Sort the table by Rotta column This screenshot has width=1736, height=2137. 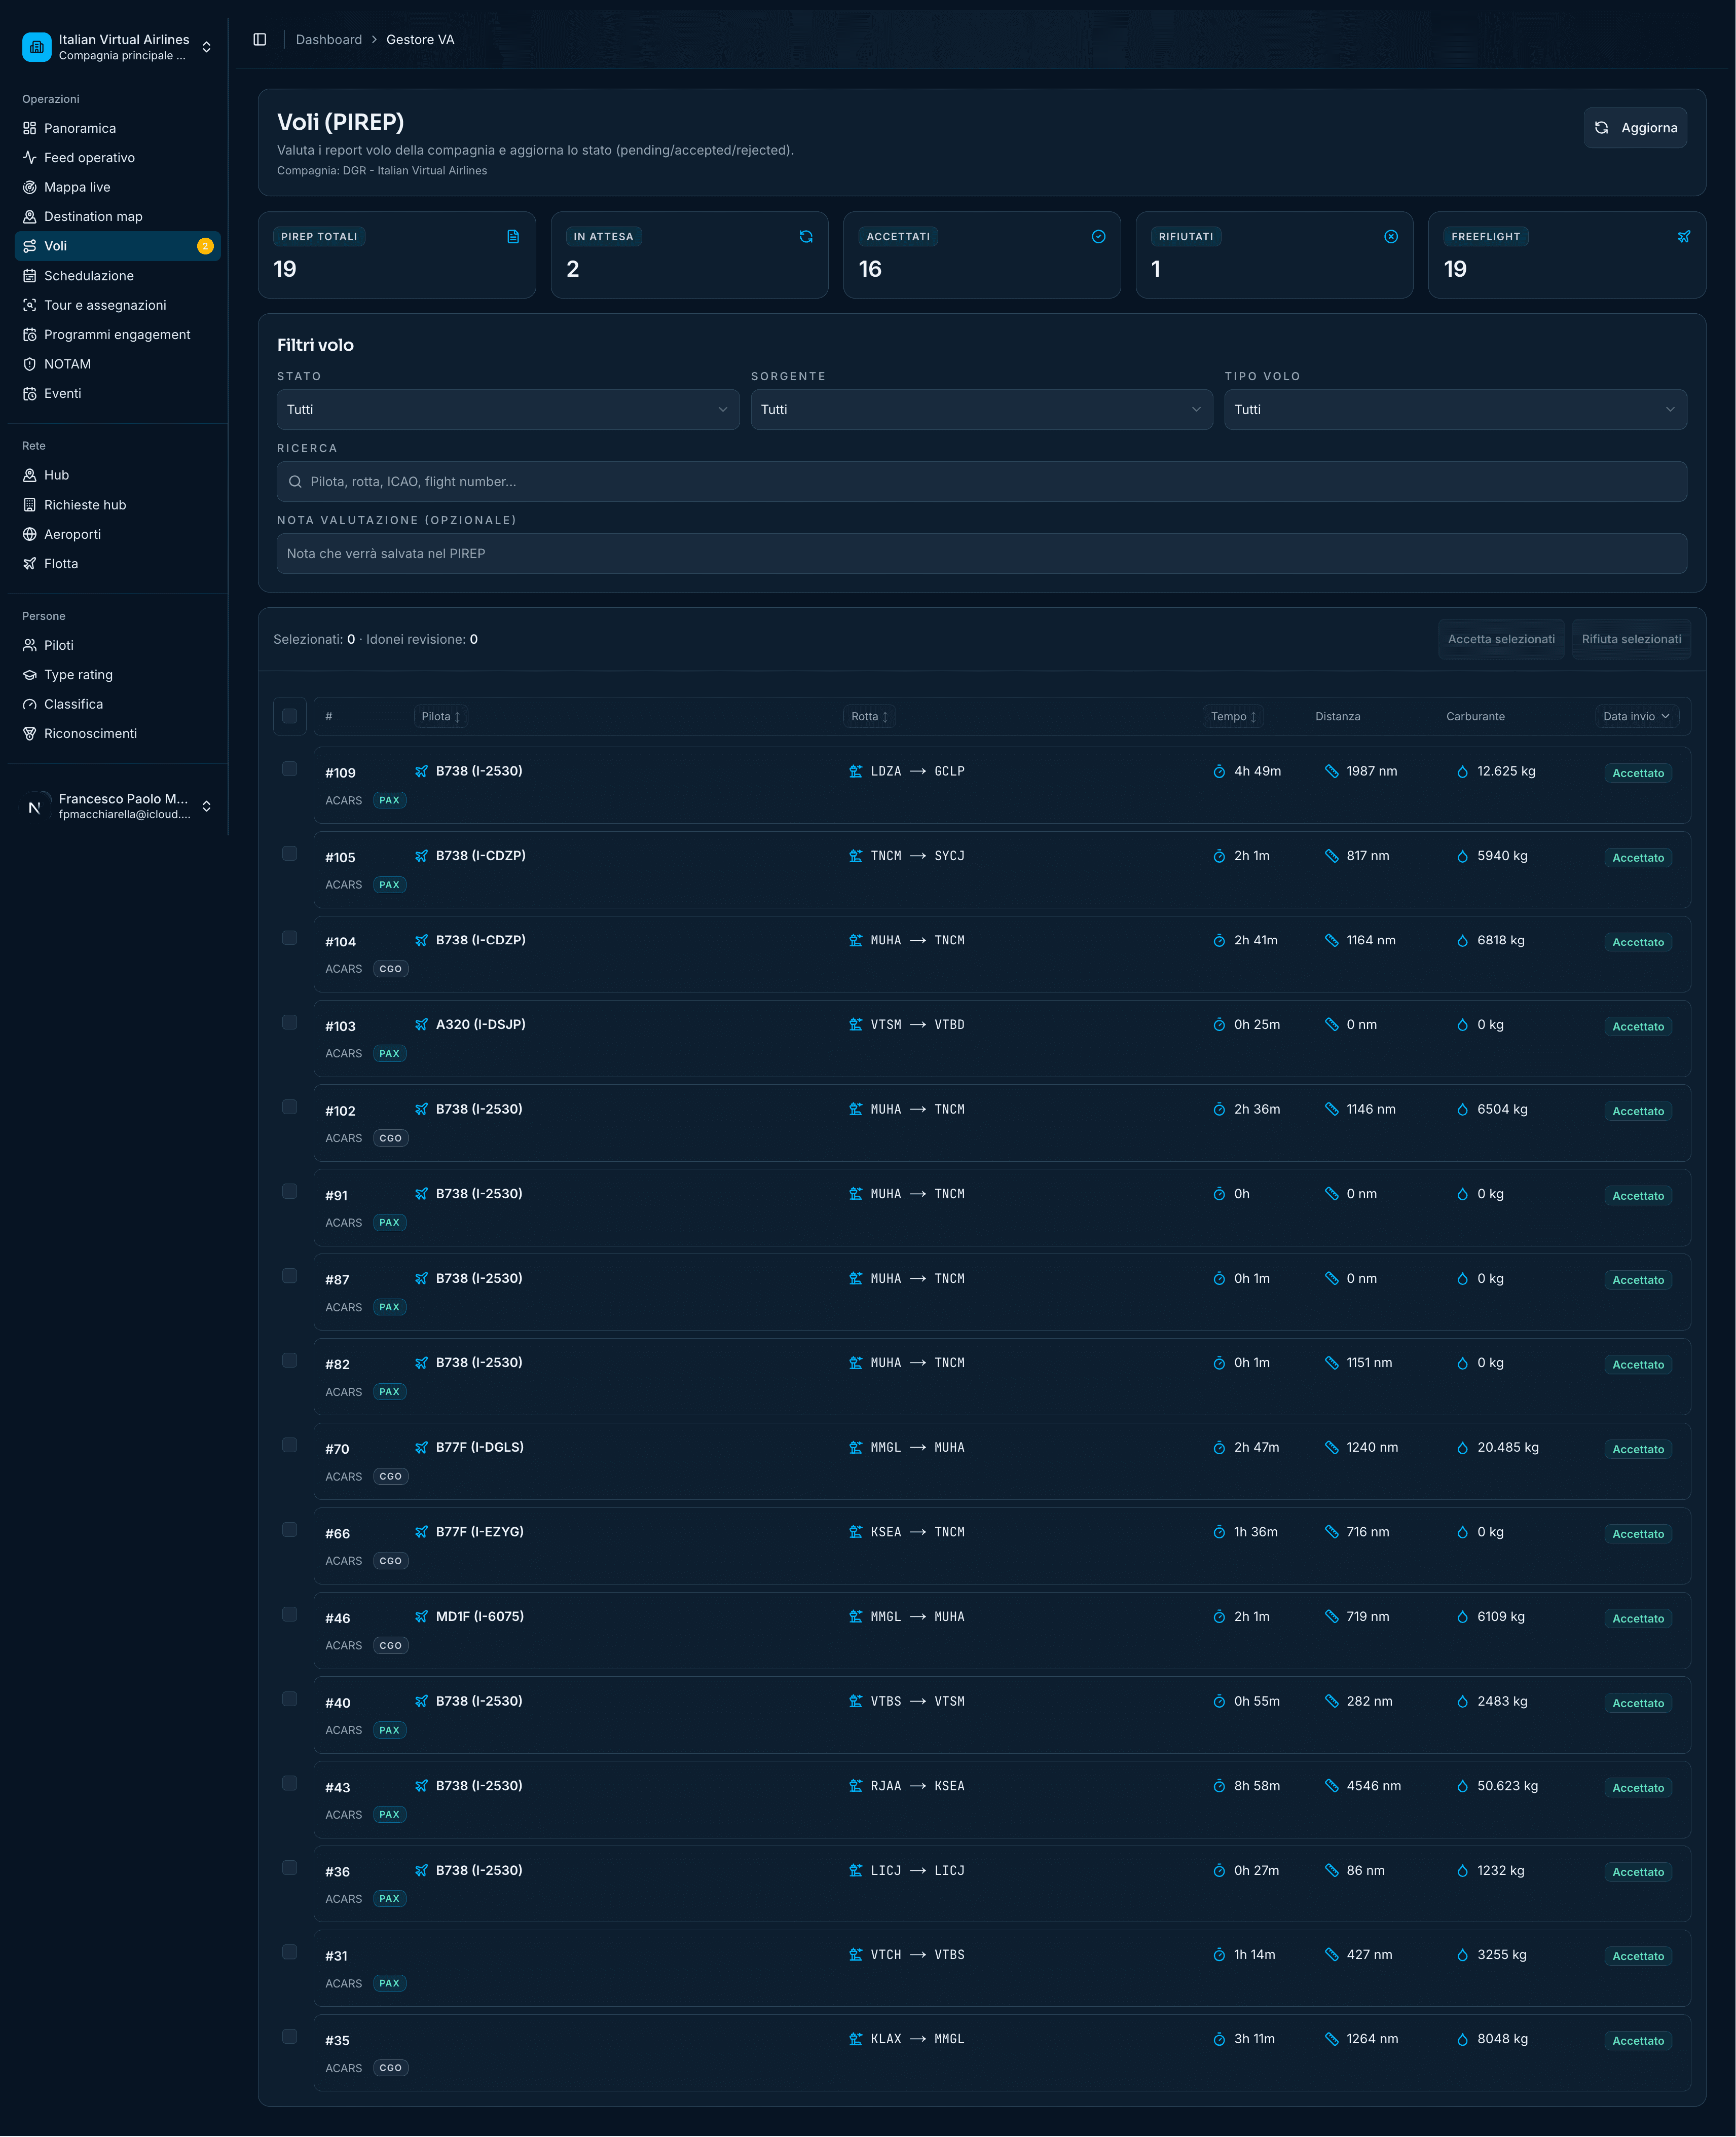coord(869,716)
